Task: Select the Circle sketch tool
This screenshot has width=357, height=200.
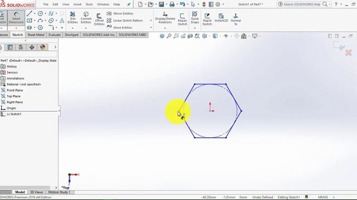Action: tap(40, 13)
